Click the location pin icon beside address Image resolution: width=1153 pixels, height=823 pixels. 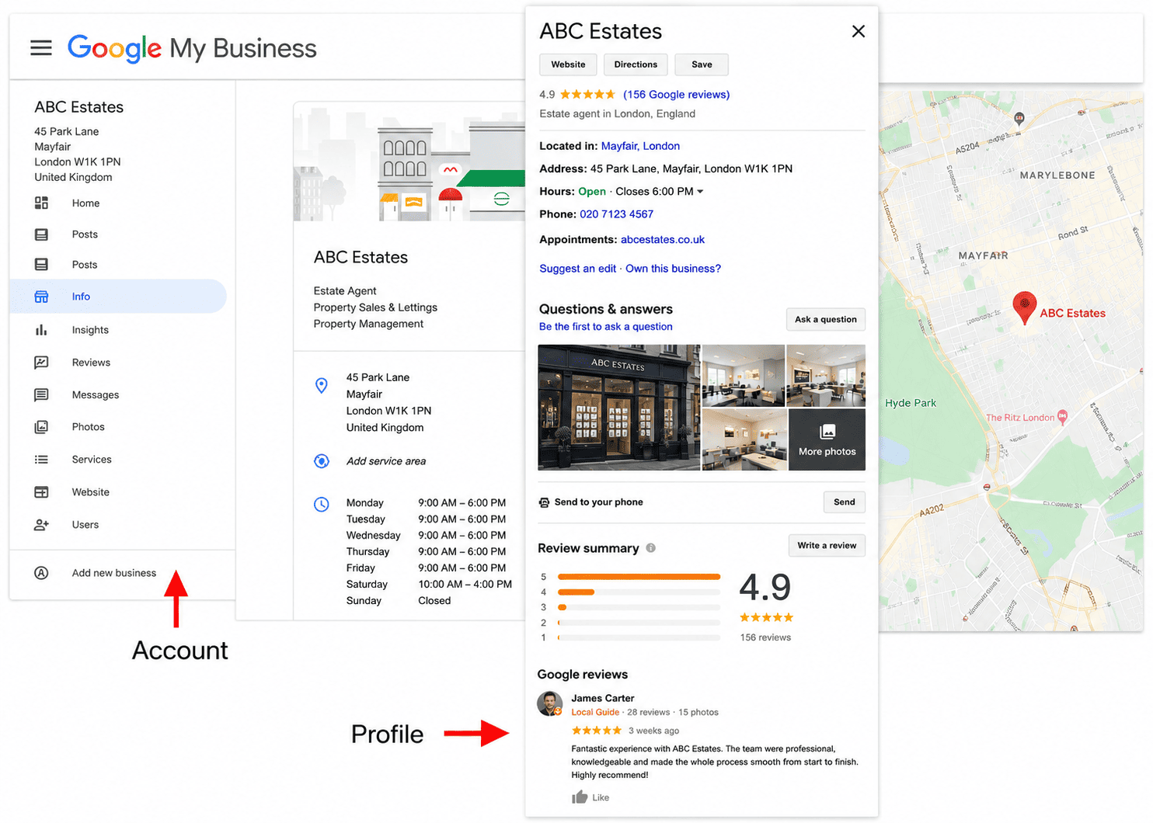321,385
